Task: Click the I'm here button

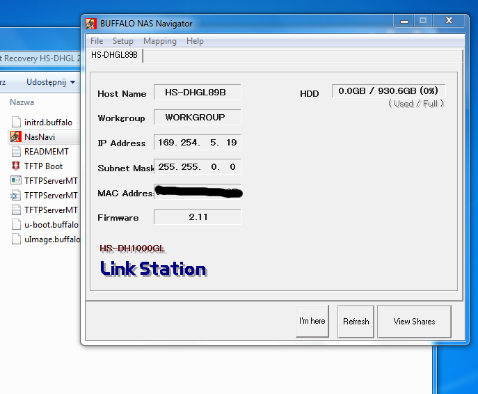Action: tap(312, 321)
